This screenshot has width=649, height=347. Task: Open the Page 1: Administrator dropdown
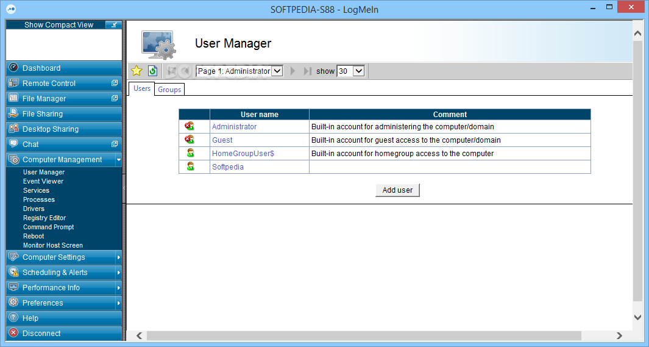click(x=239, y=71)
